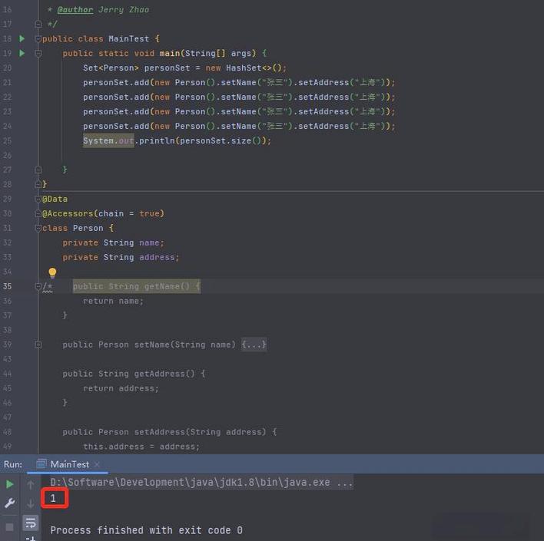Go down the stack trace with down arrow
This screenshot has height=541, width=544.
pos(31,503)
